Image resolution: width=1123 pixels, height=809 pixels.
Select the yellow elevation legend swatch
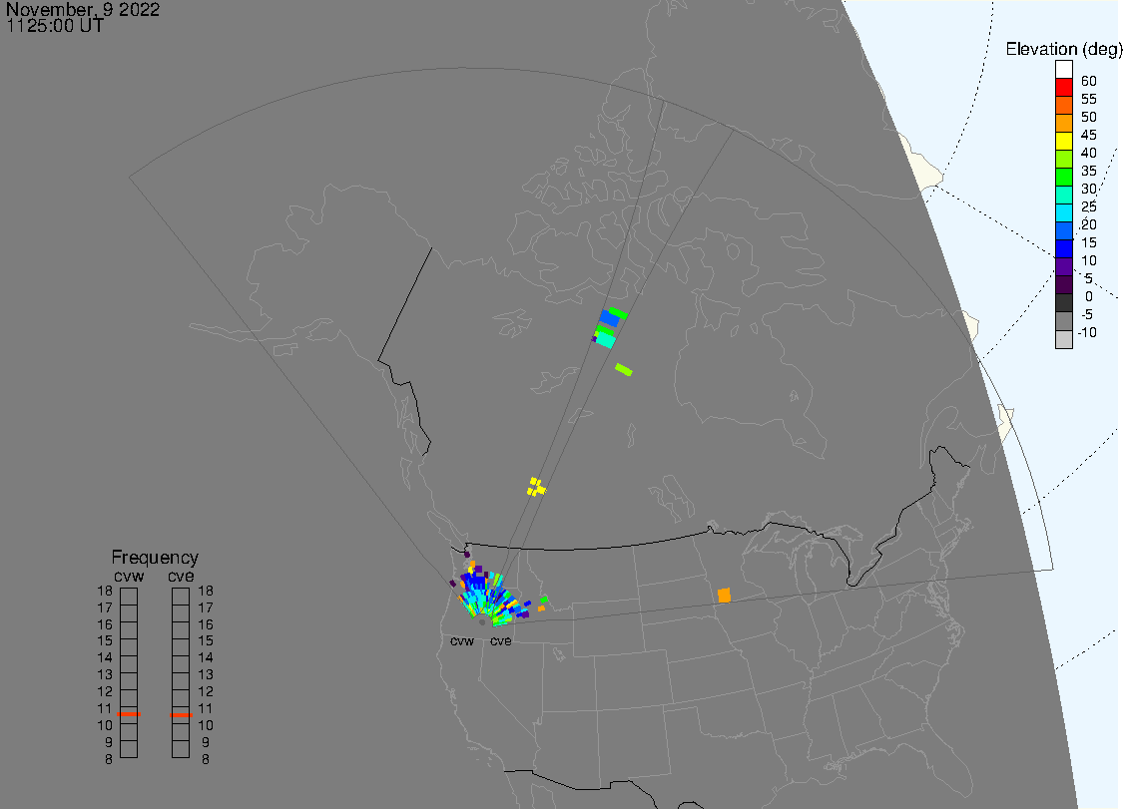click(1063, 141)
